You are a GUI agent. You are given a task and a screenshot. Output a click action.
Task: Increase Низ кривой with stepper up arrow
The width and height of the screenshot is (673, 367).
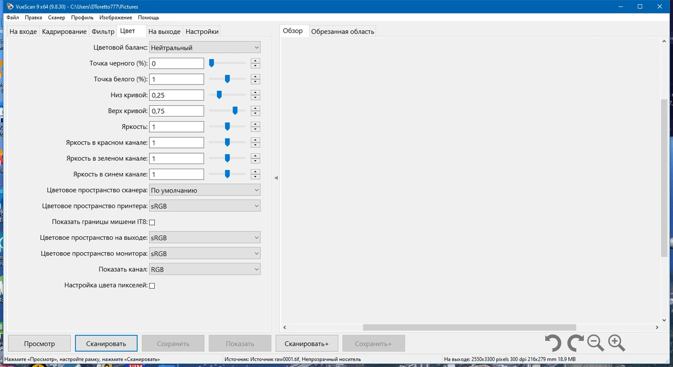(x=256, y=92)
